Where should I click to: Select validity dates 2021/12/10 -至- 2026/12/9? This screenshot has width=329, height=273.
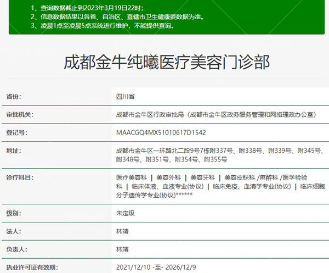156,268
